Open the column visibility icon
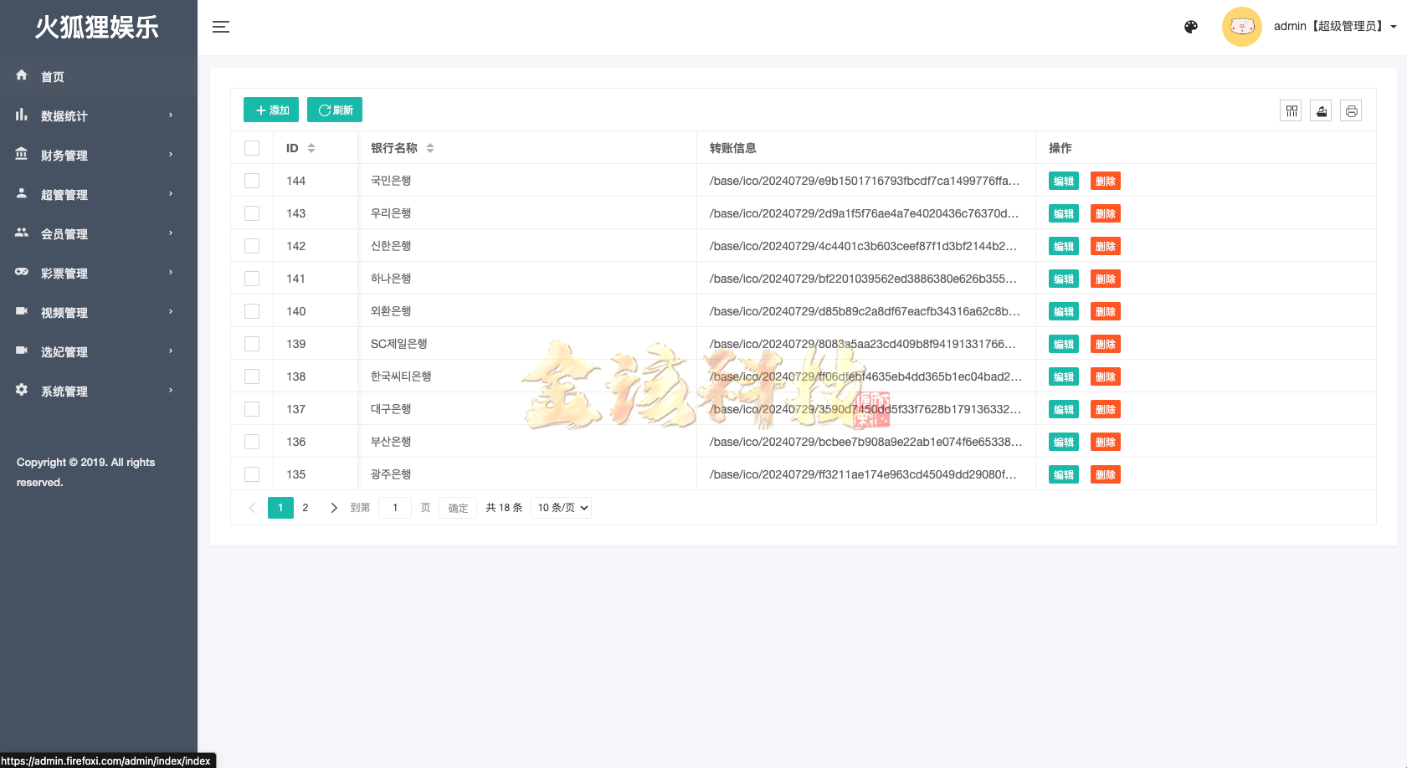Image resolution: width=1407 pixels, height=768 pixels. (1291, 110)
